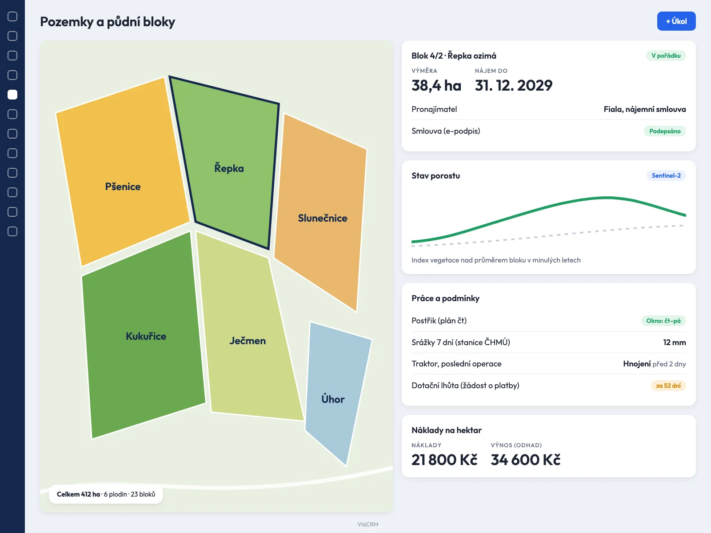This screenshot has height=533, width=711.
Task: Click the 'Okno: čt–pá' spray window badge
Action: click(663, 321)
